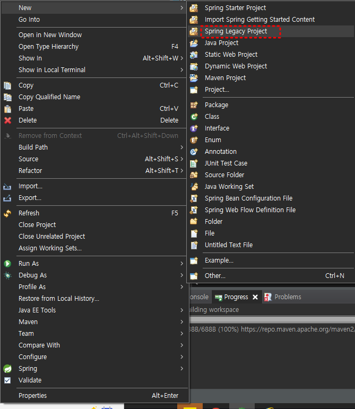Click the File icon in New submenu
This screenshot has height=409, width=355.
(x=194, y=233)
